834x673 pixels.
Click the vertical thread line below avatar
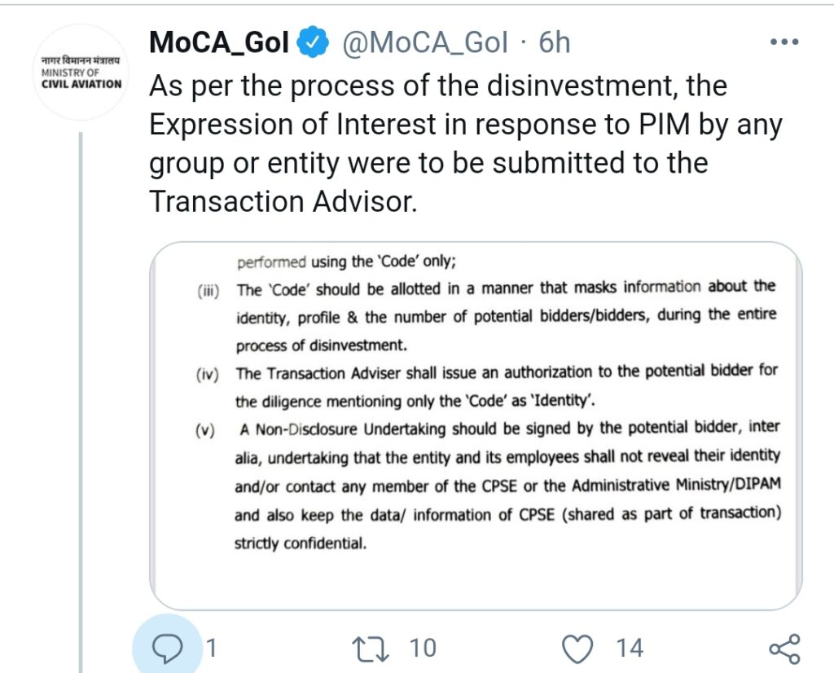tap(81, 402)
